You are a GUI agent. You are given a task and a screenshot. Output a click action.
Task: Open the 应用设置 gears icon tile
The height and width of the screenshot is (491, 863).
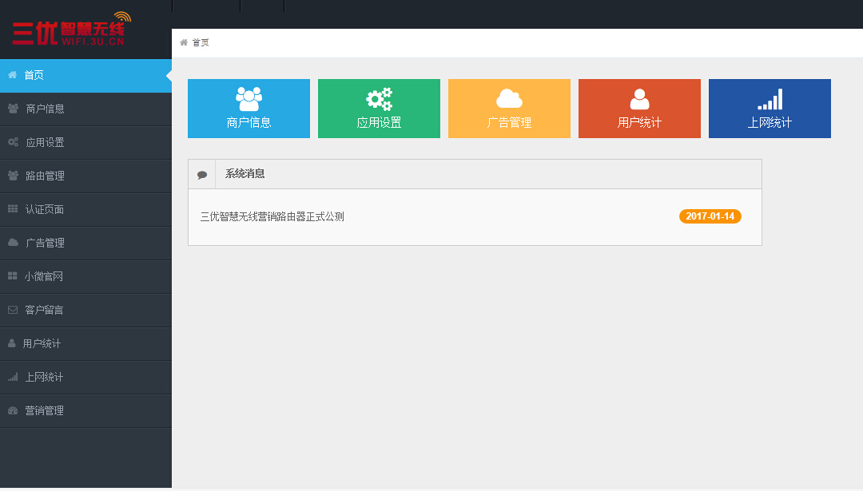[x=379, y=109]
